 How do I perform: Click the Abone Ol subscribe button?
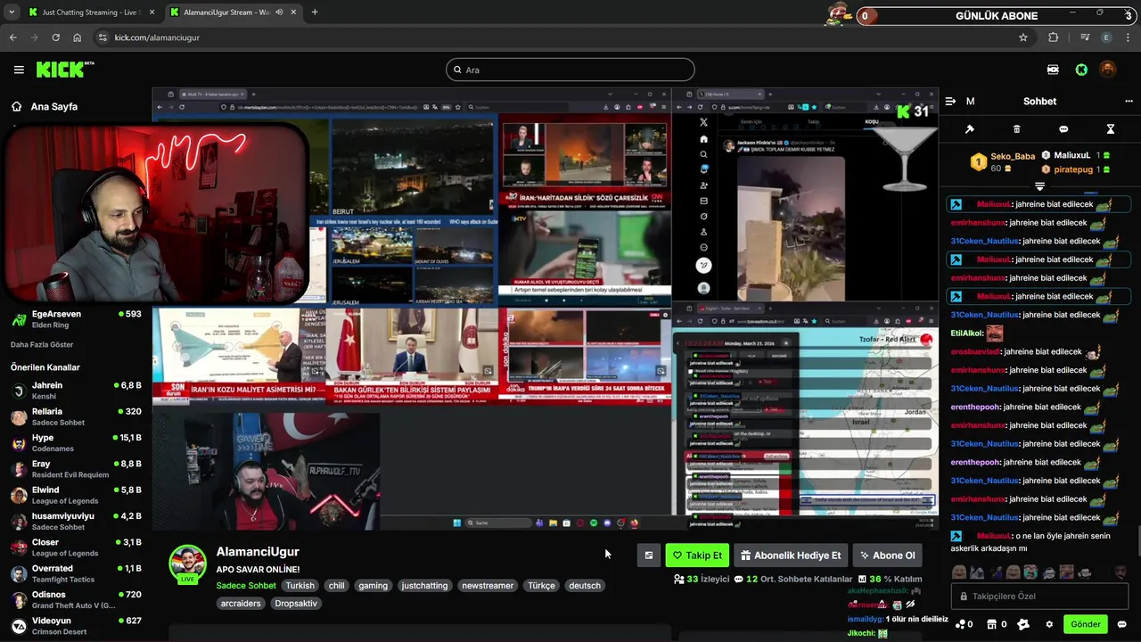(x=887, y=556)
